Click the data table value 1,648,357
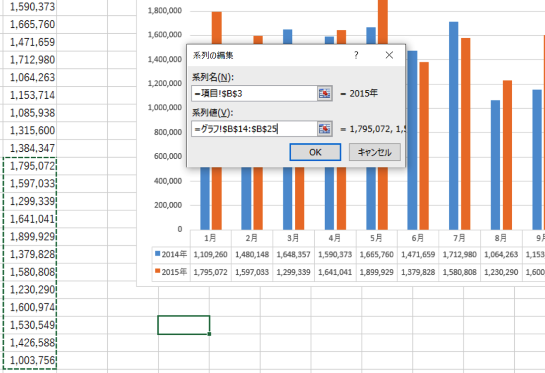545x373 pixels. pos(293,254)
